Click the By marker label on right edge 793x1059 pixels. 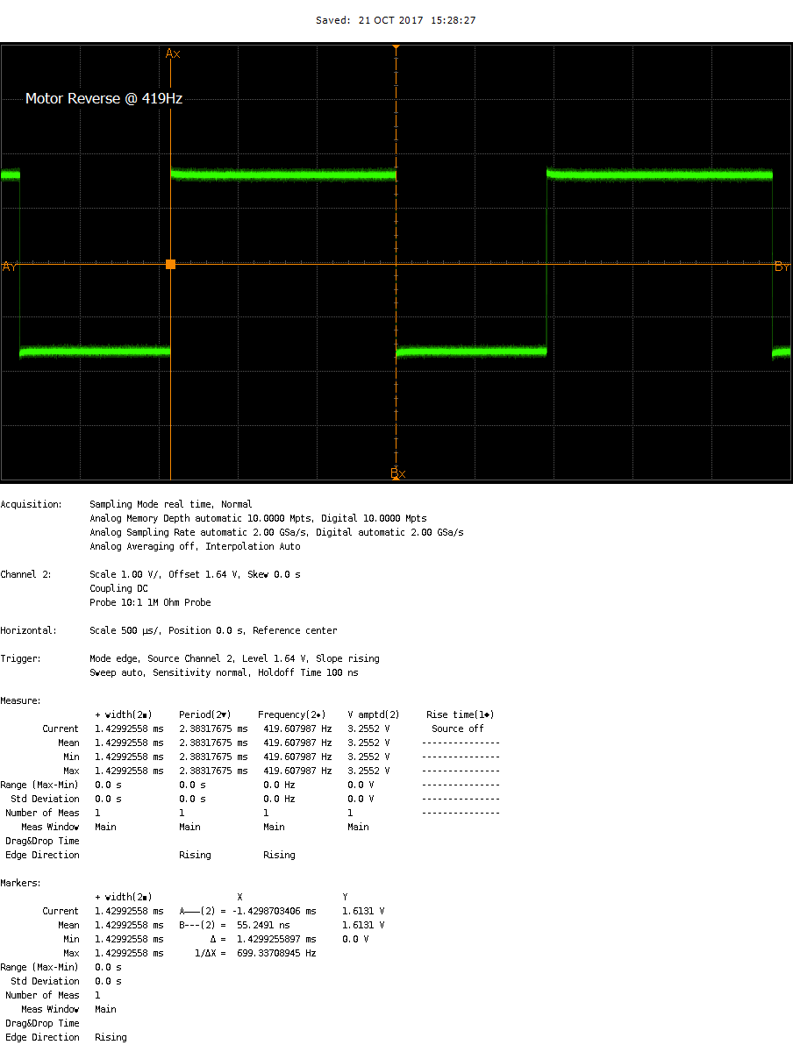pyautogui.click(x=782, y=267)
